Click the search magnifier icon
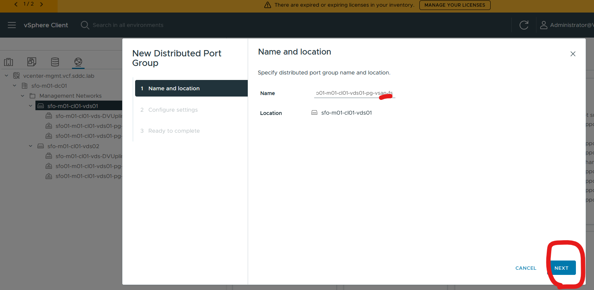594x290 pixels. pos(85,25)
